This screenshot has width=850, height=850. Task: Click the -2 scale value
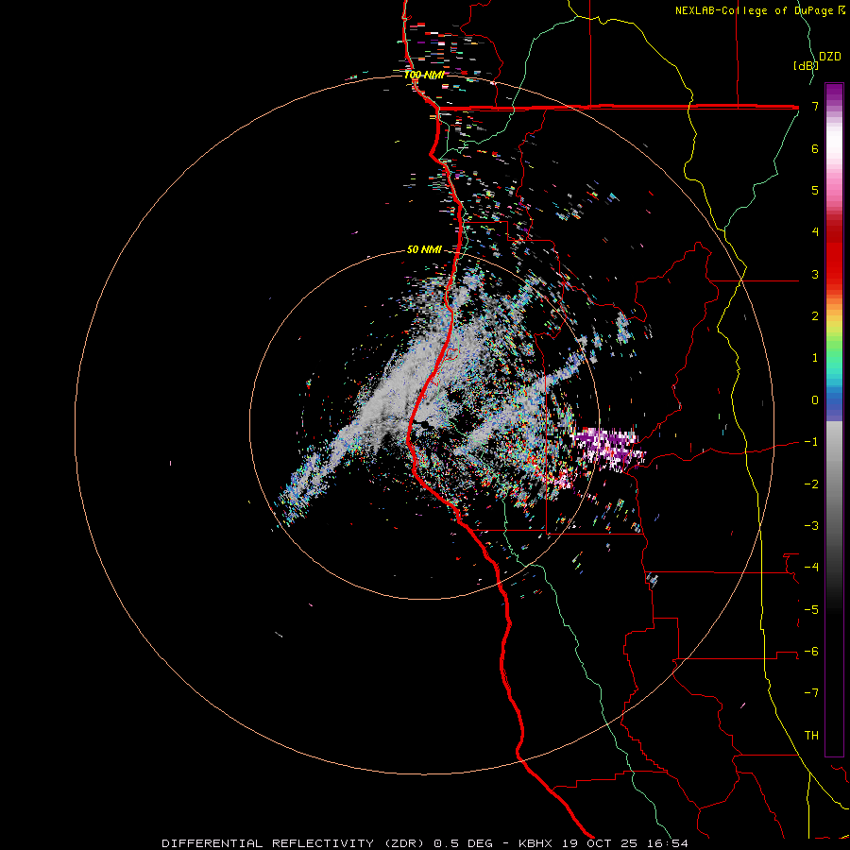click(811, 484)
